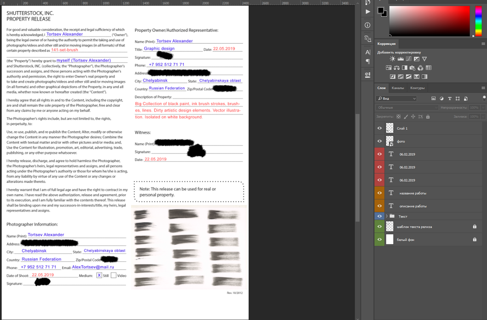Viewport: 487px width, 320px height.
Task: Filter layers by adjustment layers icon
Action: point(442,98)
